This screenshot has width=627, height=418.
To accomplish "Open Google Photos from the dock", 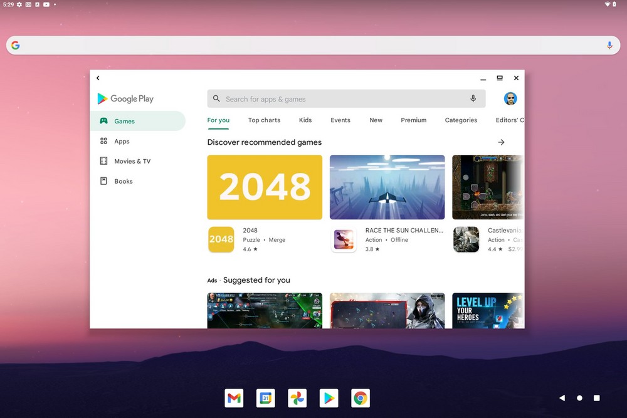I will 297,398.
